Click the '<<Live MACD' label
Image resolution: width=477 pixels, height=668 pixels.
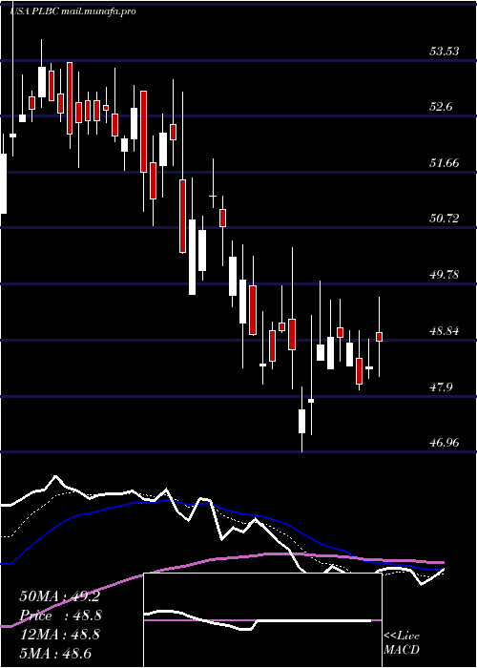point(402,643)
